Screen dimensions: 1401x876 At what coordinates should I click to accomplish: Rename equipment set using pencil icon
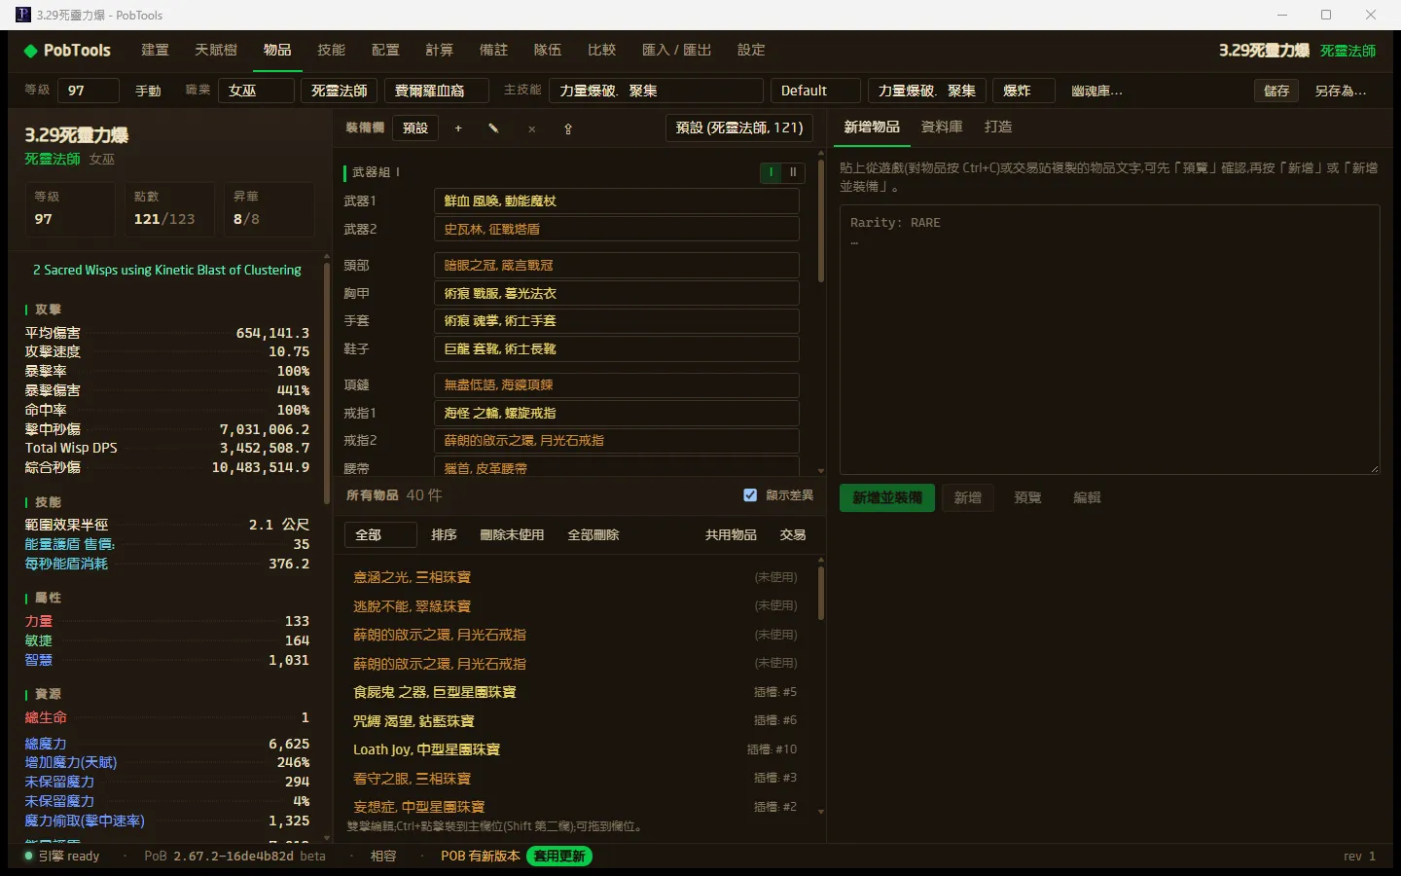493,128
